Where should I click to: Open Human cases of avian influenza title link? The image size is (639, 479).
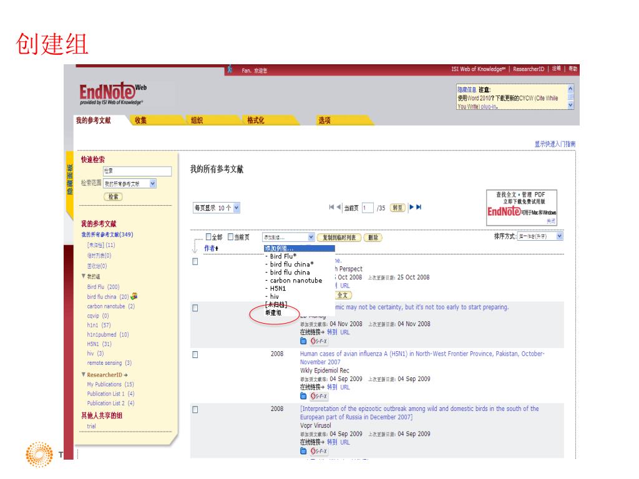coord(422,357)
